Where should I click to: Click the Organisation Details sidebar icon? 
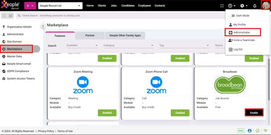4,27
